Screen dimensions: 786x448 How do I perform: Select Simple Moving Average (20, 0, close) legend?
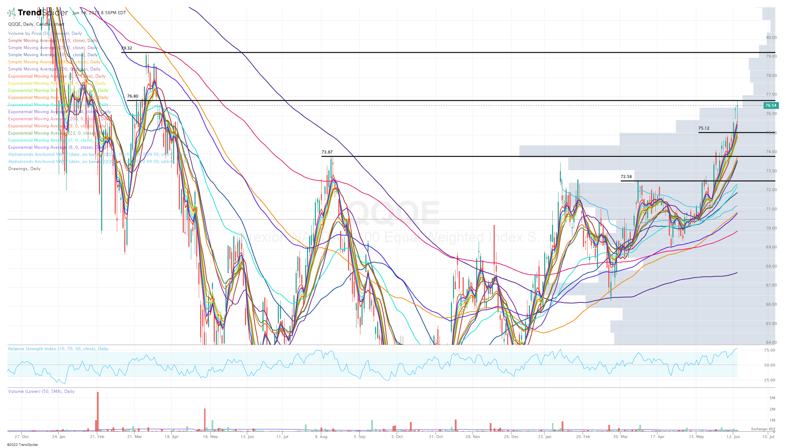[x=53, y=48]
